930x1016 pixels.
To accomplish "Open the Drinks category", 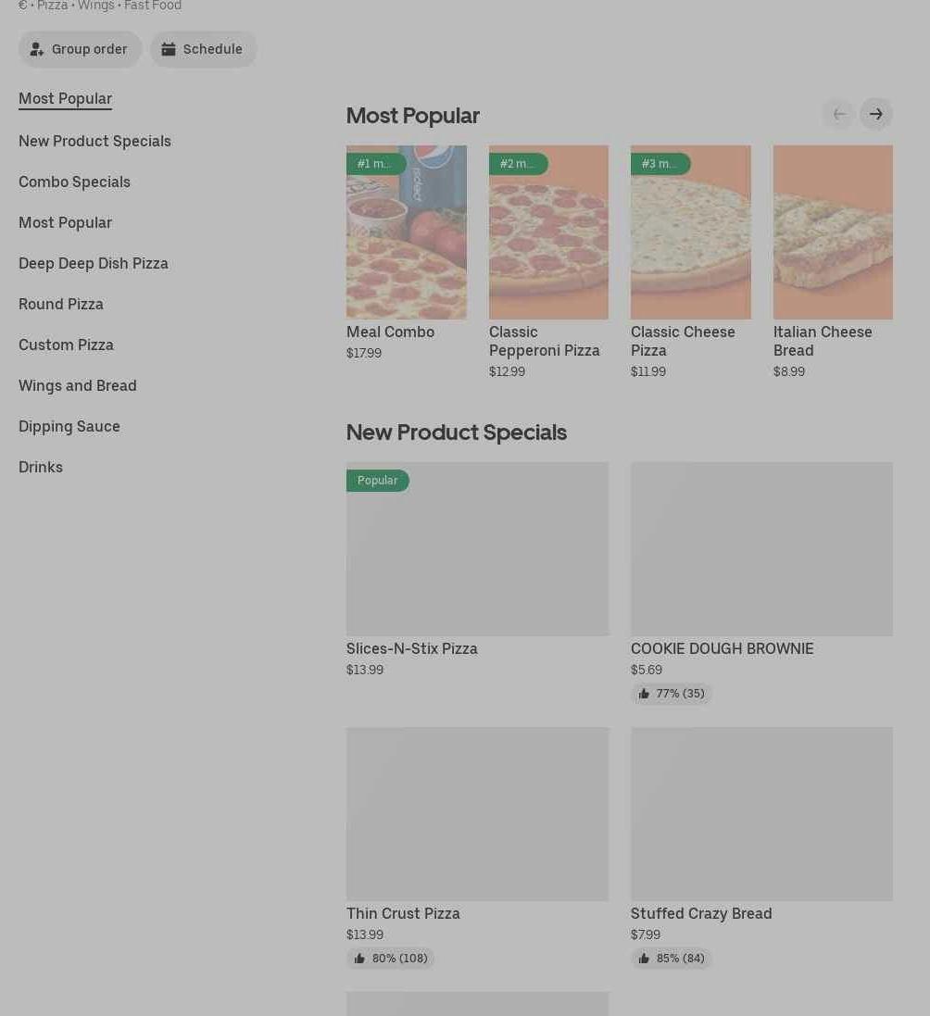I will point(41,467).
